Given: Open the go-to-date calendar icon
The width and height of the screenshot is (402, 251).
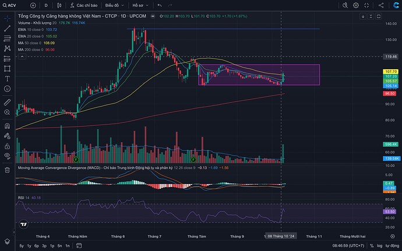Looking at the screenshot, I should pos(79,246).
